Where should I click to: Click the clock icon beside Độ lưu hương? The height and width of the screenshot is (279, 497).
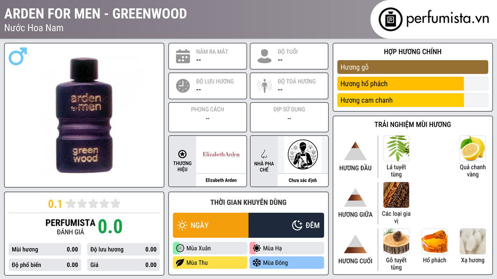click(183, 86)
